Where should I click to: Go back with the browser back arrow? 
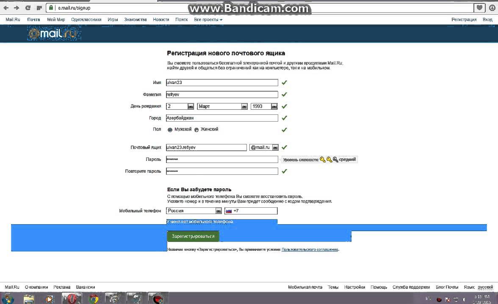6,8
